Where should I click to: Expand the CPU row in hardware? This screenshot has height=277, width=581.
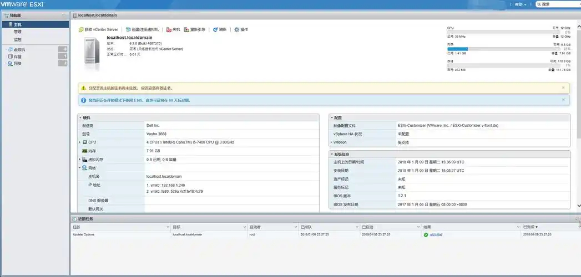tap(80, 142)
